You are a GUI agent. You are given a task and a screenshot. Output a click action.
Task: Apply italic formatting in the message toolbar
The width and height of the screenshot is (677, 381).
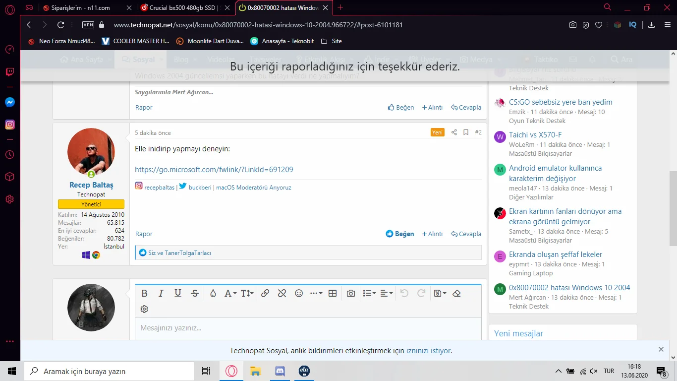coord(161,293)
